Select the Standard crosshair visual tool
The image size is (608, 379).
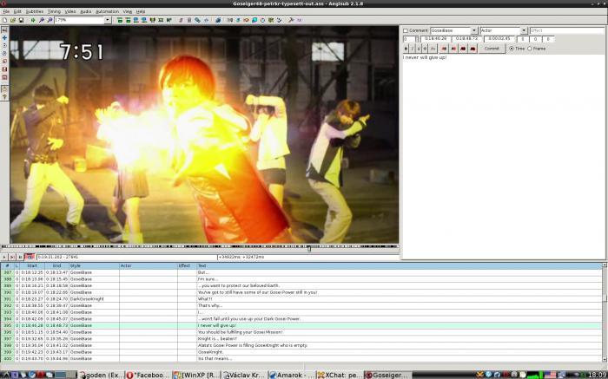pos(4,29)
